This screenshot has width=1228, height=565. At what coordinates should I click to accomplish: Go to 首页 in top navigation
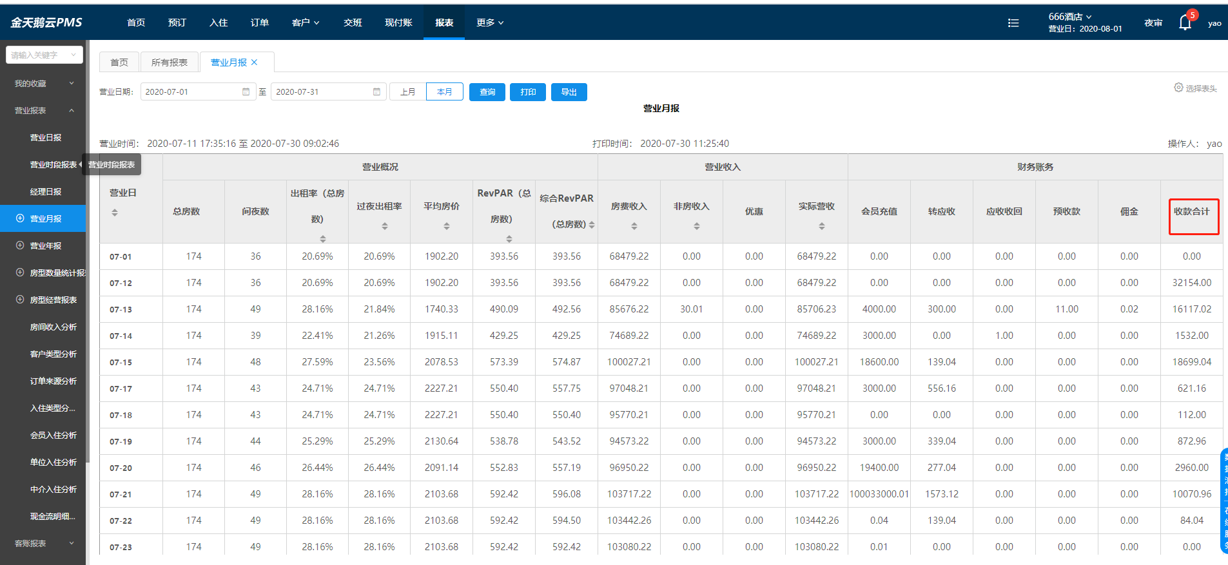(x=136, y=23)
